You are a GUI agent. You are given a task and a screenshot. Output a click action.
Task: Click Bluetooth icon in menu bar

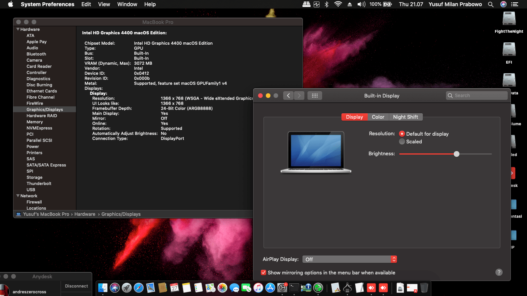pos(326,4)
